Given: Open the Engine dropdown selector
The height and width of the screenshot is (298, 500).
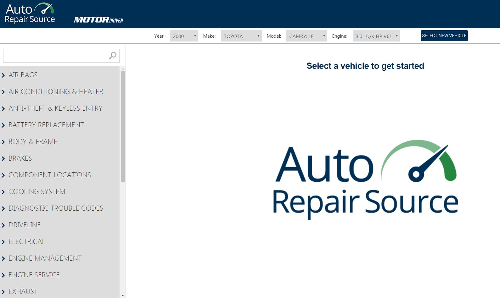Looking at the screenshot, I should click(376, 36).
